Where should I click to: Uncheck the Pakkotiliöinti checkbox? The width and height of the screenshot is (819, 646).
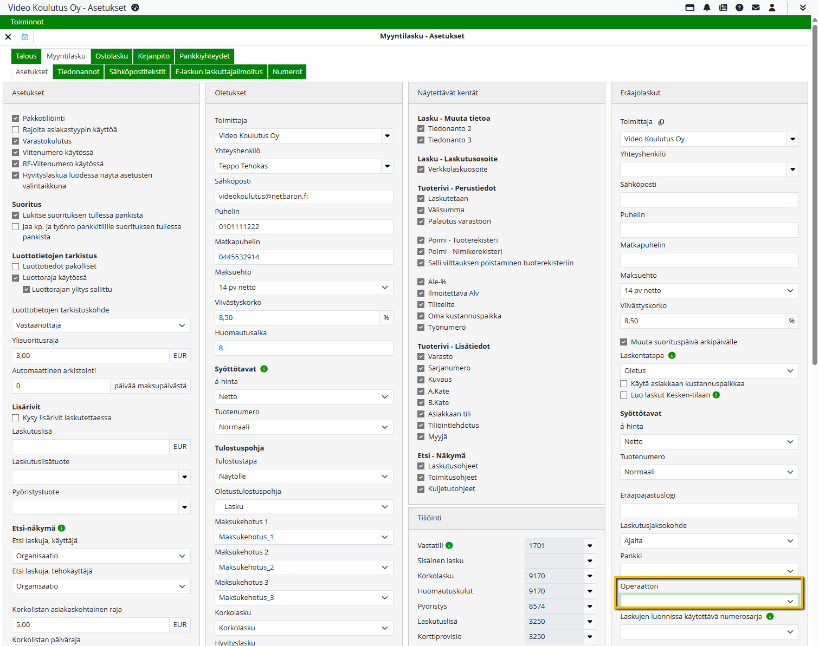(x=16, y=118)
